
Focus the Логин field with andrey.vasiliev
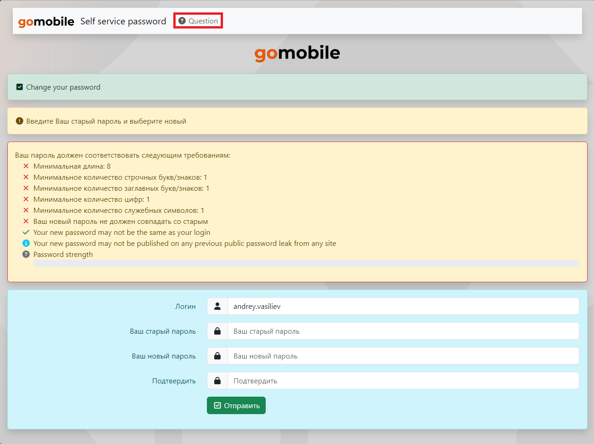(403, 306)
